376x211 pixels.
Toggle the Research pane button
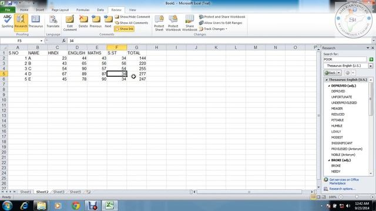point(21,22)
